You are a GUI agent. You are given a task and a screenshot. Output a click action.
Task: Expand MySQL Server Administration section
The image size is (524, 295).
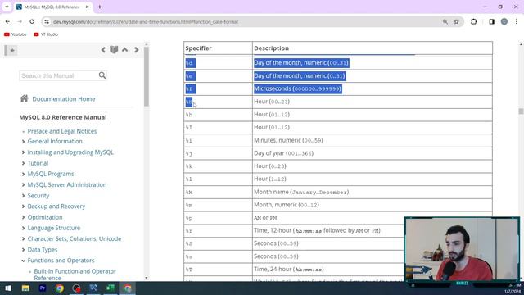tap(24, 185)
